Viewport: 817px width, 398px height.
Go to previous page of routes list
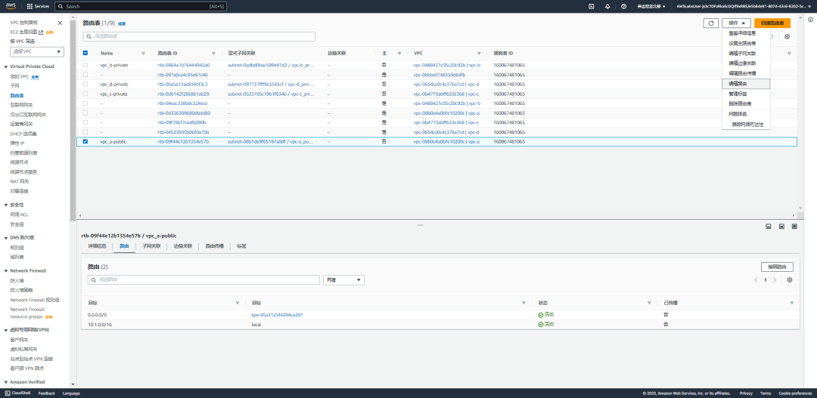[756, 280]
